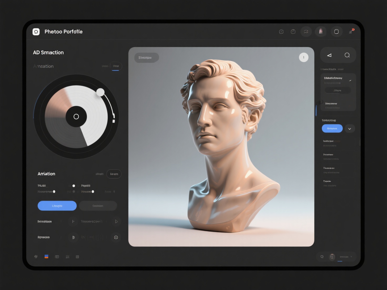Open the video camera icon in the header
This screenshot has height=290, width=387.
[306, 32]
